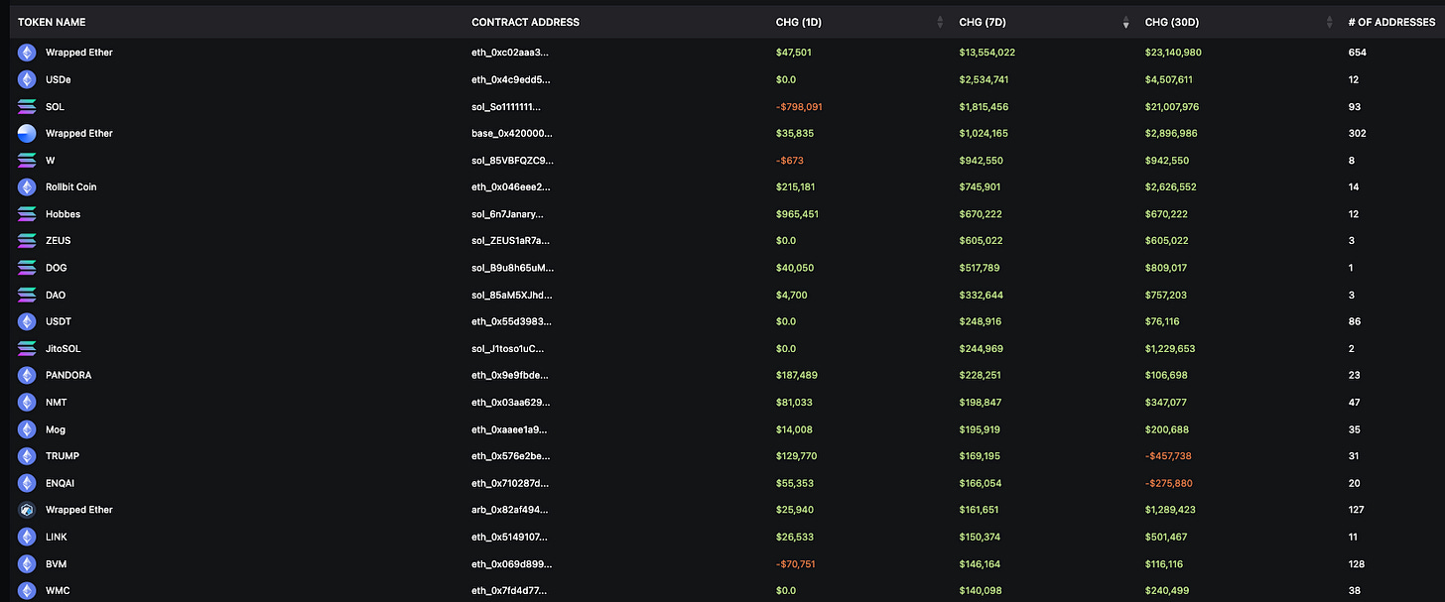
Task: Click the 93 addresses count for SOL
Action: [x=1354, y=106]
